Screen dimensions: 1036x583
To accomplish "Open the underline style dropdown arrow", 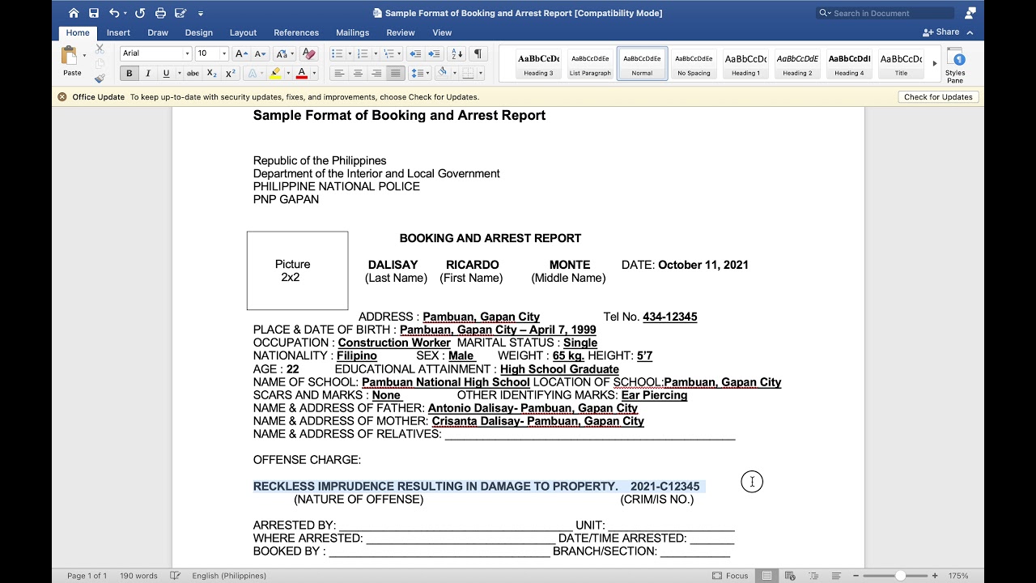I will [179, 73].
